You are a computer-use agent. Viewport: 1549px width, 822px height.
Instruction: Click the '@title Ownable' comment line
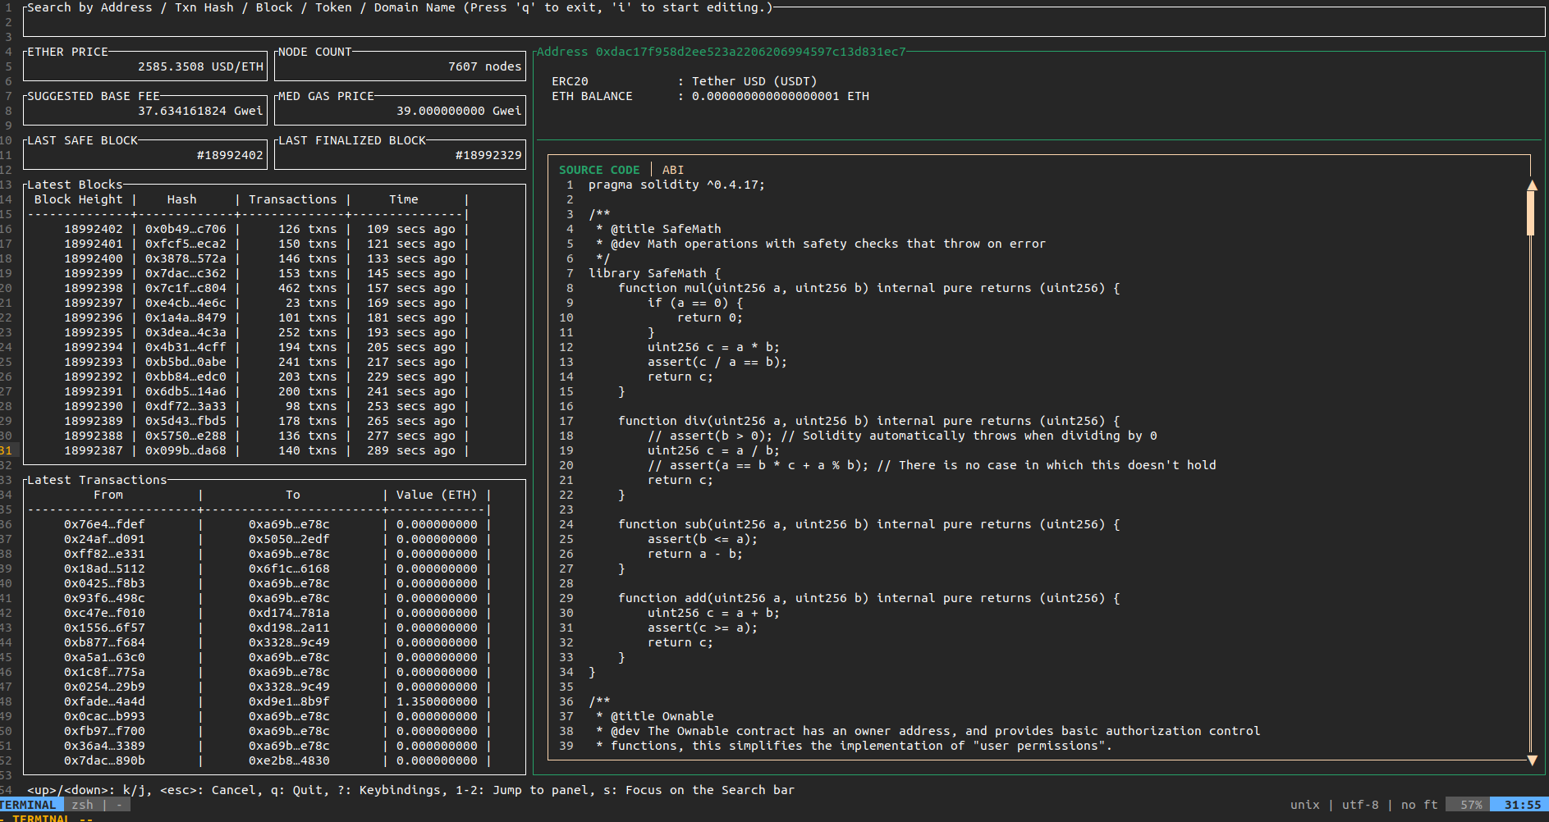[655, 716]
